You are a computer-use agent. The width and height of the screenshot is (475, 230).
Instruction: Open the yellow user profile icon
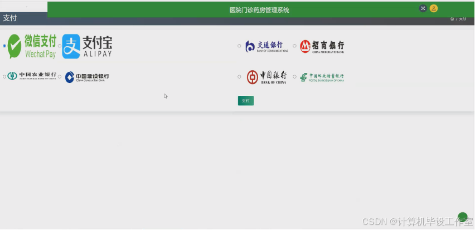pos(434,8)
